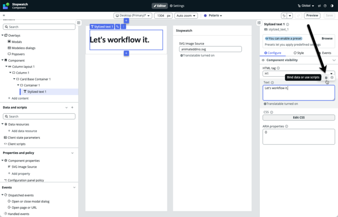Click the info icon next to Stylized text 1
338x217 pixels.
(287, 25)
